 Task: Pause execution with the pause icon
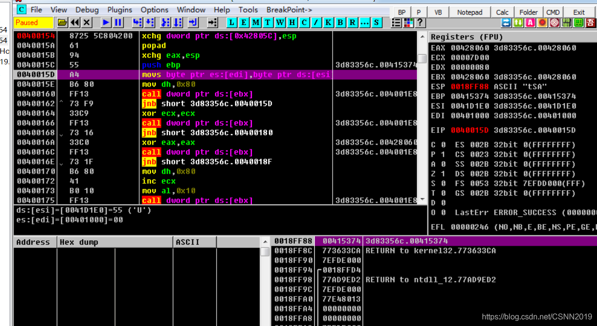pyautogui.click(x=118, y=22)
